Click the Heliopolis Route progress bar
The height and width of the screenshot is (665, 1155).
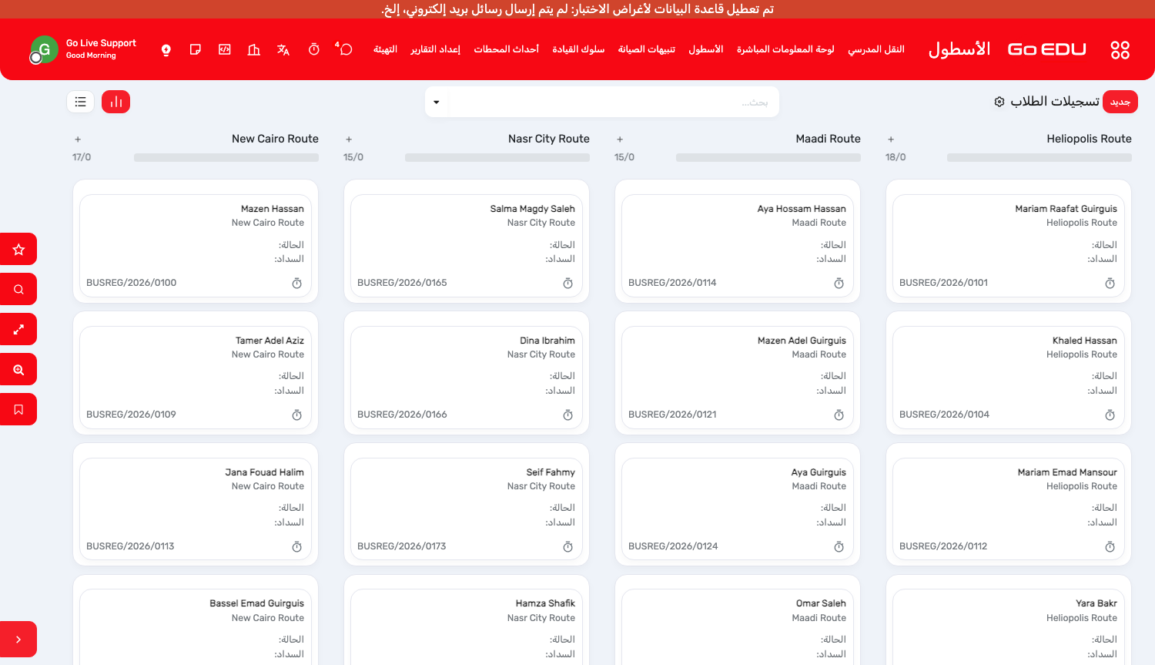tap(1039, 157)
